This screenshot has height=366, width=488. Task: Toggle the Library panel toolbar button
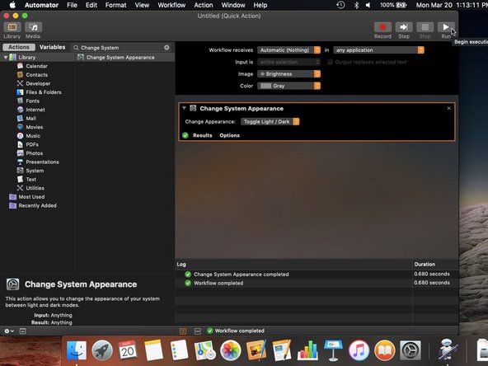(x=12, y=27)
